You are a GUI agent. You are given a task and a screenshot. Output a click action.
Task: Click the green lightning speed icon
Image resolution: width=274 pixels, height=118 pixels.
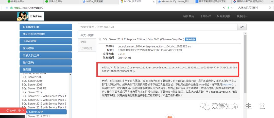click(x=228, y=8)
